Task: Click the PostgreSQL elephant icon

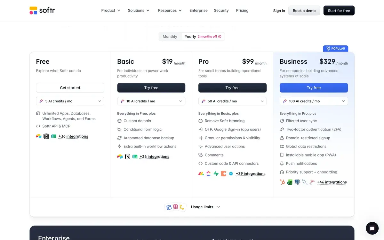Action: [297, 182]
